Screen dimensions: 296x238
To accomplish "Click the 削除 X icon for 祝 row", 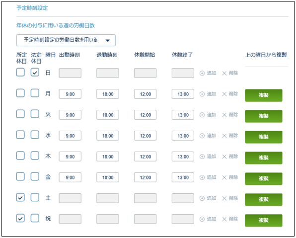I will 224,219.
